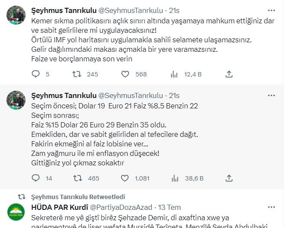Like the tweet with 568 likes

pyautogui.click(x=125, y=74)
